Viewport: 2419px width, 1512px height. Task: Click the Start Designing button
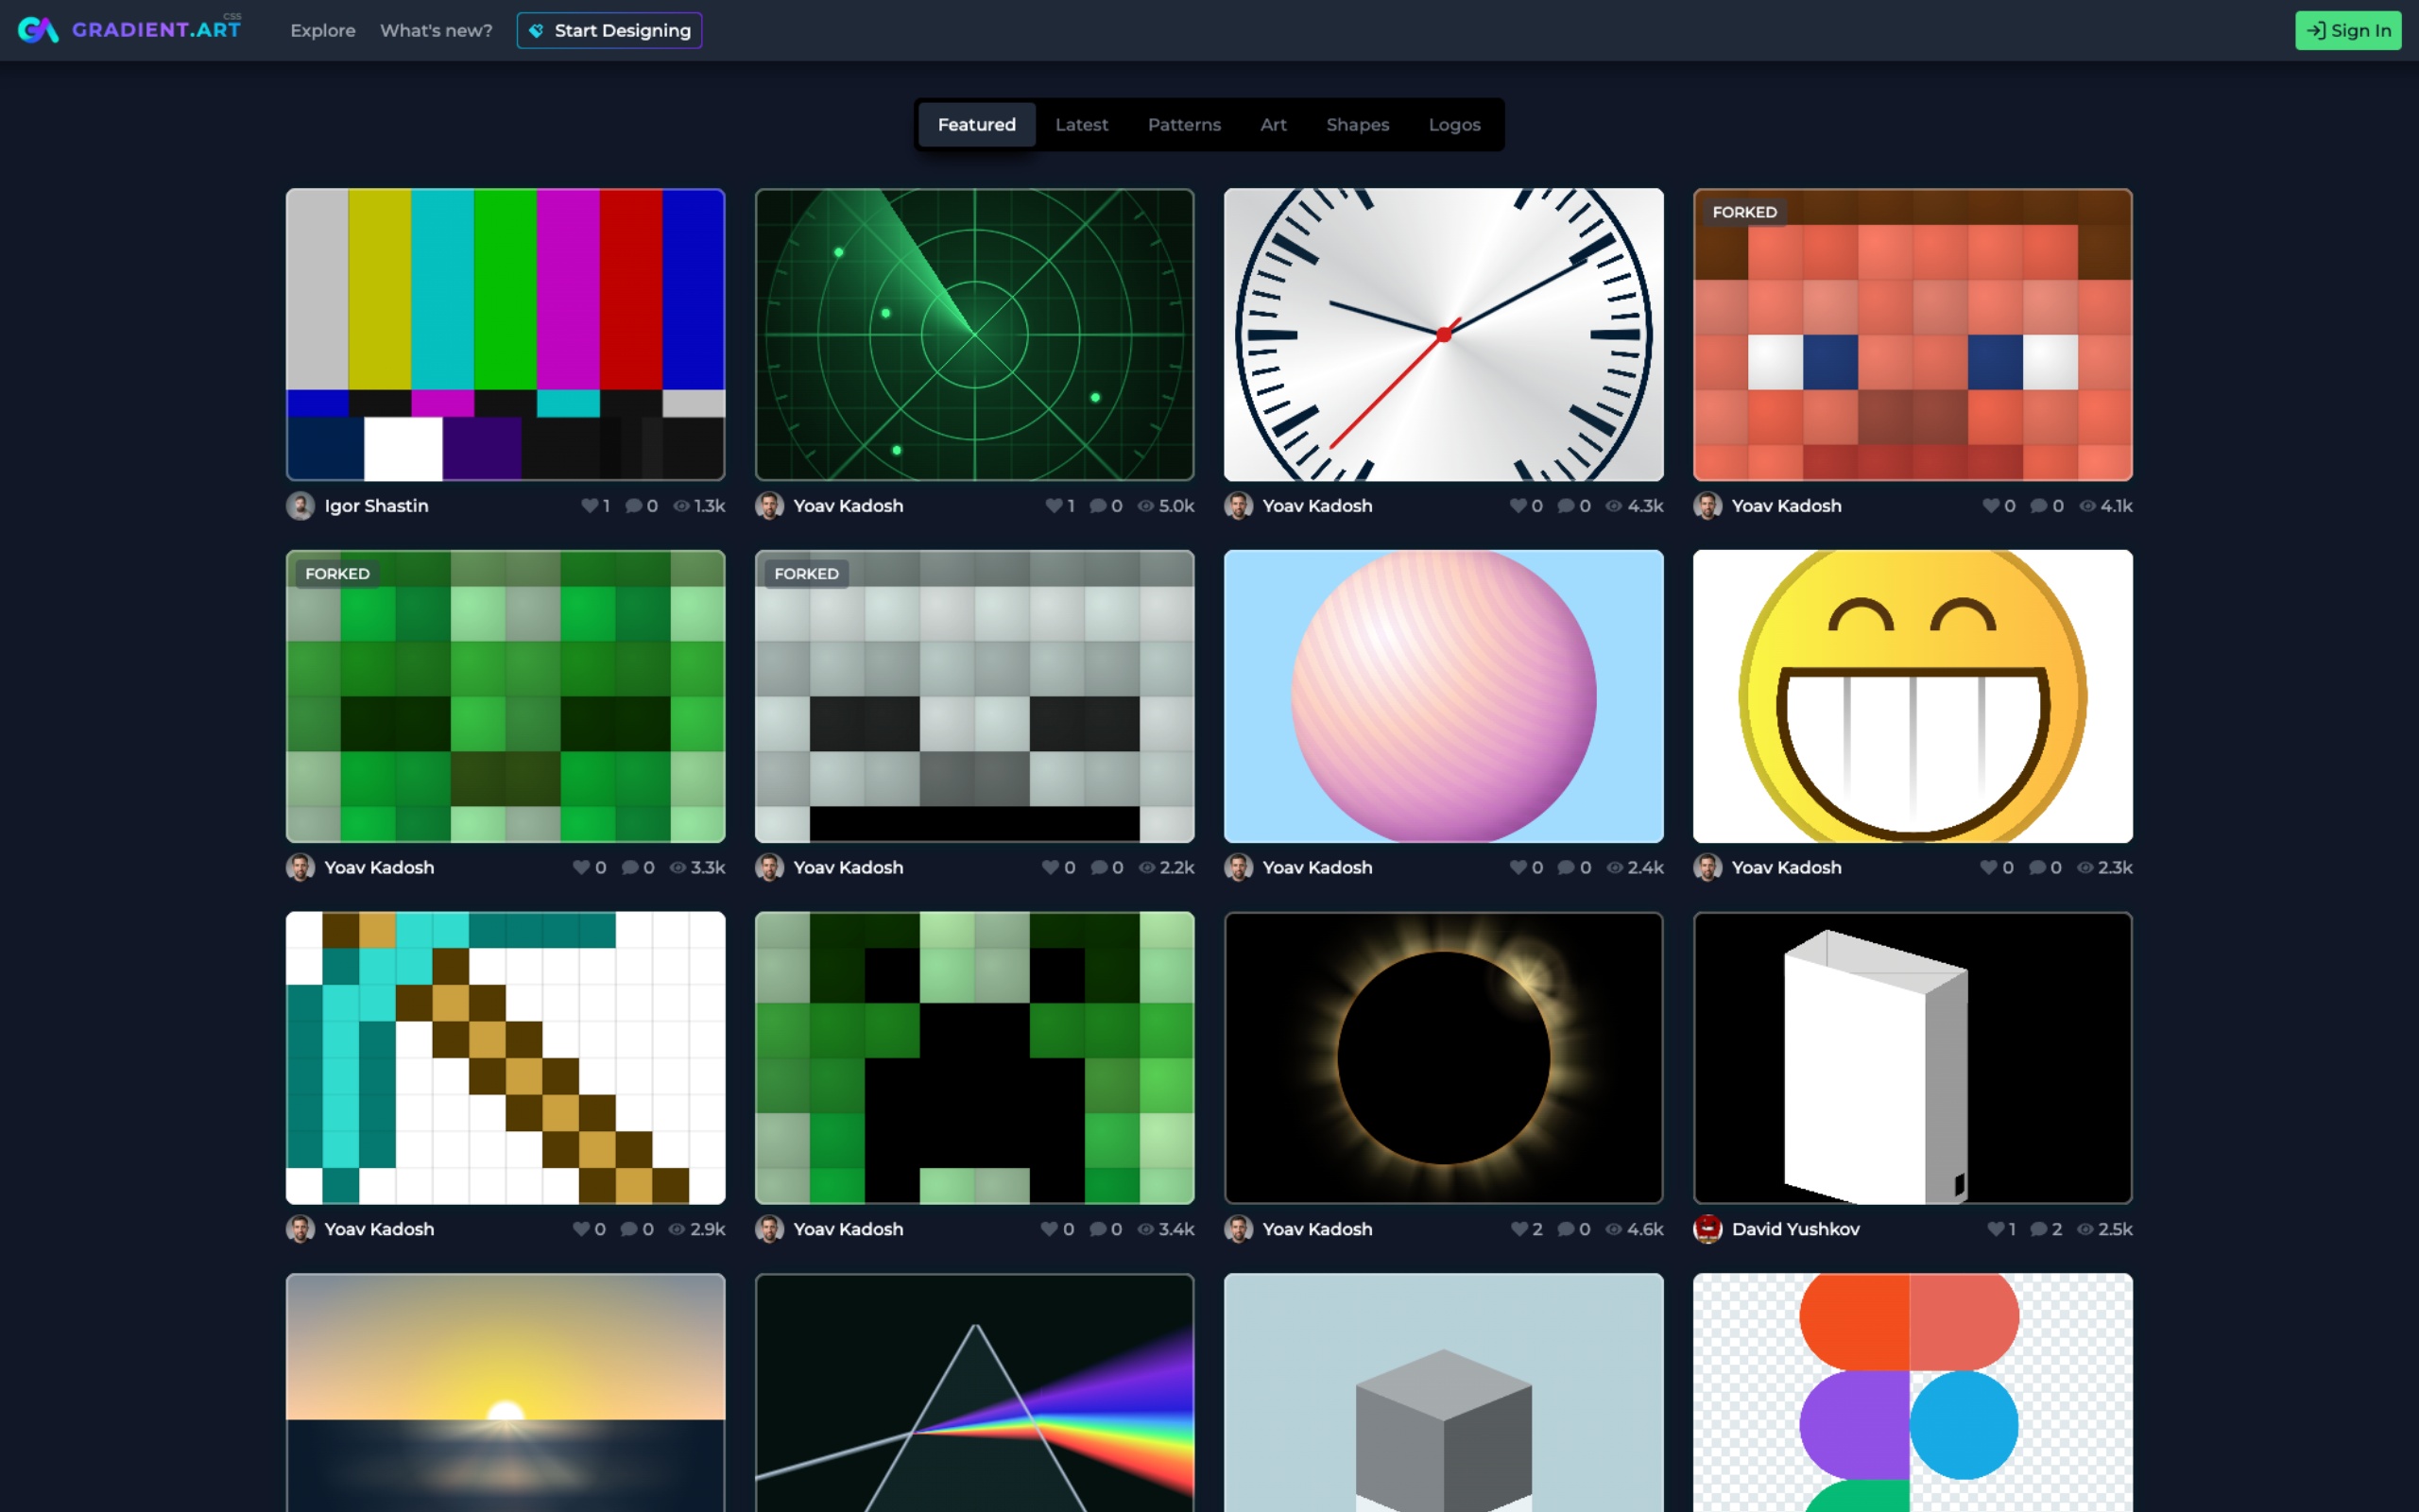(x=609, y=30)
